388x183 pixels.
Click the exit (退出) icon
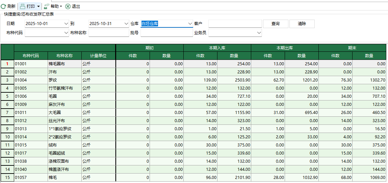68,6
